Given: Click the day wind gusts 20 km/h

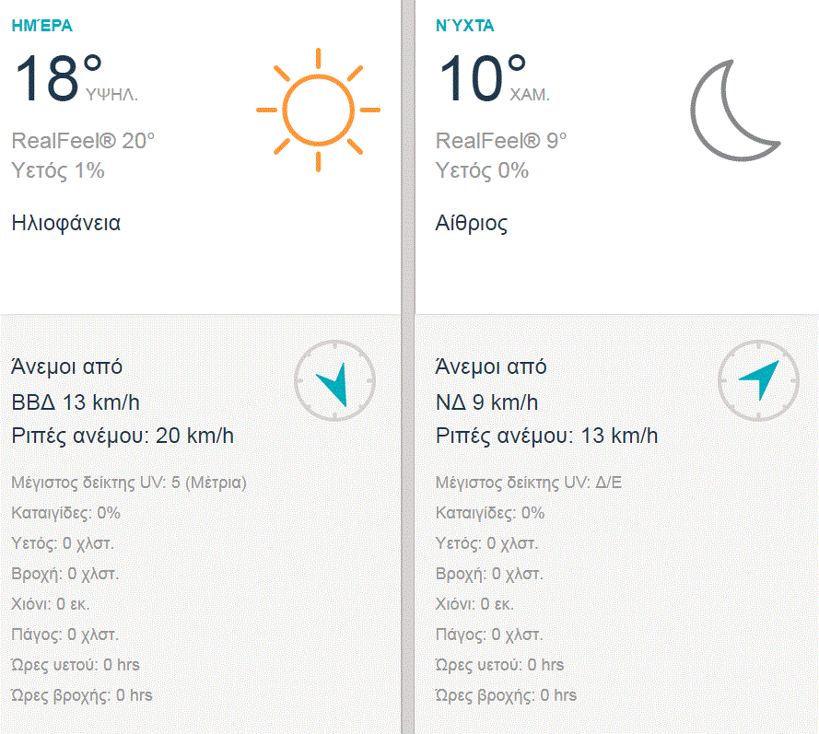Looking at the screenshot, I should click(x=123, y=436).
